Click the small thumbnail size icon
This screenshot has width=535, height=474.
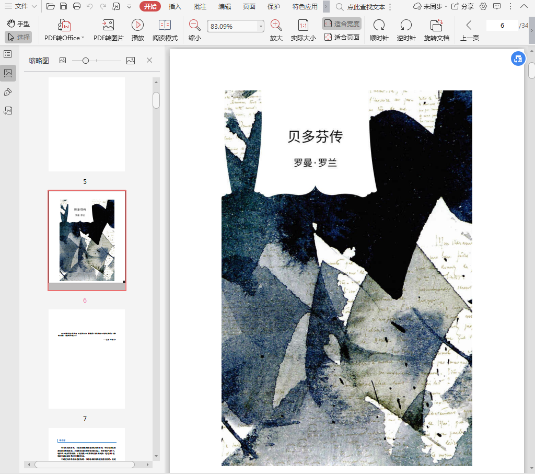tap(63, 61)
